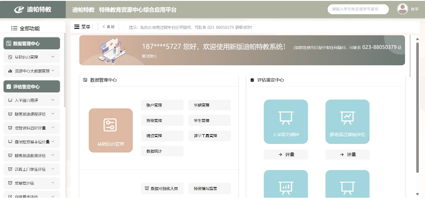Image resolution: width=425 pixels, height=199 pixels.
Task: Click the 返回 back button
Action: tap(108, 27)
